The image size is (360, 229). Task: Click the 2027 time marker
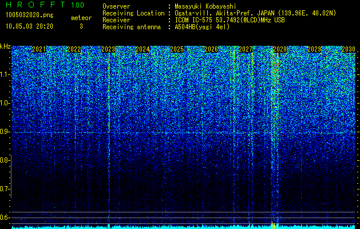pyautogui.click(x=246, y=49)
